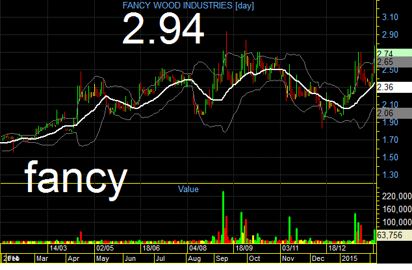
Task: Select the 2.50 price axis label
Action: [390, 70]
